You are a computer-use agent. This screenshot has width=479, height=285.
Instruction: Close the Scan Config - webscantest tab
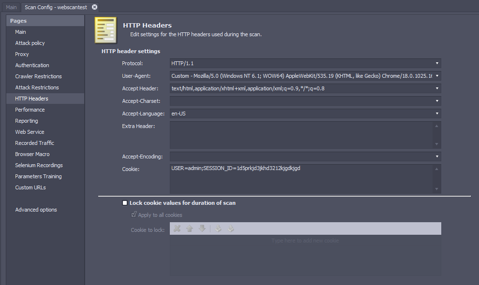point(95,7)
